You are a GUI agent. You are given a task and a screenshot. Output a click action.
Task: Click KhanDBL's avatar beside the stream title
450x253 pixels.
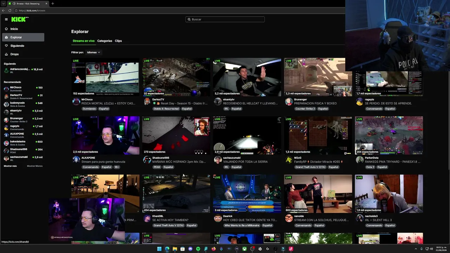point(147,218)
